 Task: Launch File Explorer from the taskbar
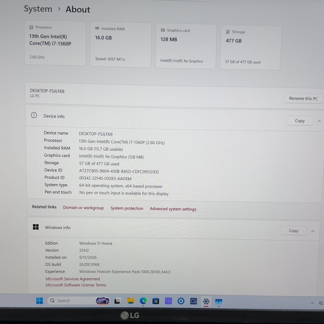pyautogui.click(x=130, y=301)
